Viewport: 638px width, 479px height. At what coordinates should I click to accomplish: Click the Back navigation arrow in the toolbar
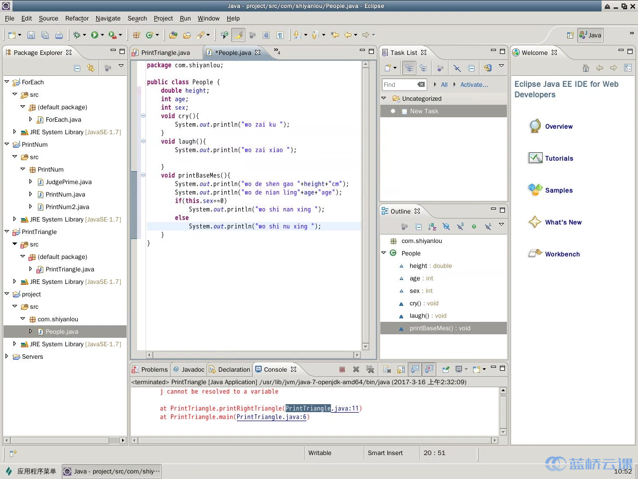(348, 35)
